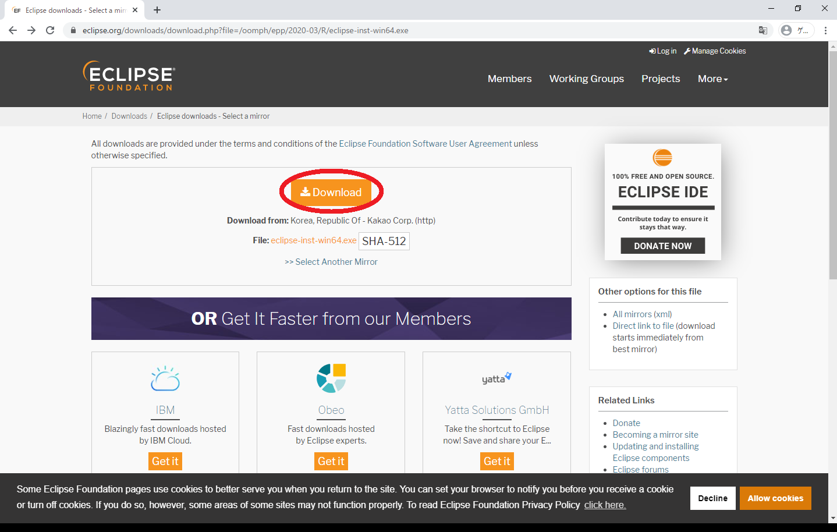Click the Get It Faster members banner
Viewport: 837px width, 532px height.
click(x=331, y=318)
